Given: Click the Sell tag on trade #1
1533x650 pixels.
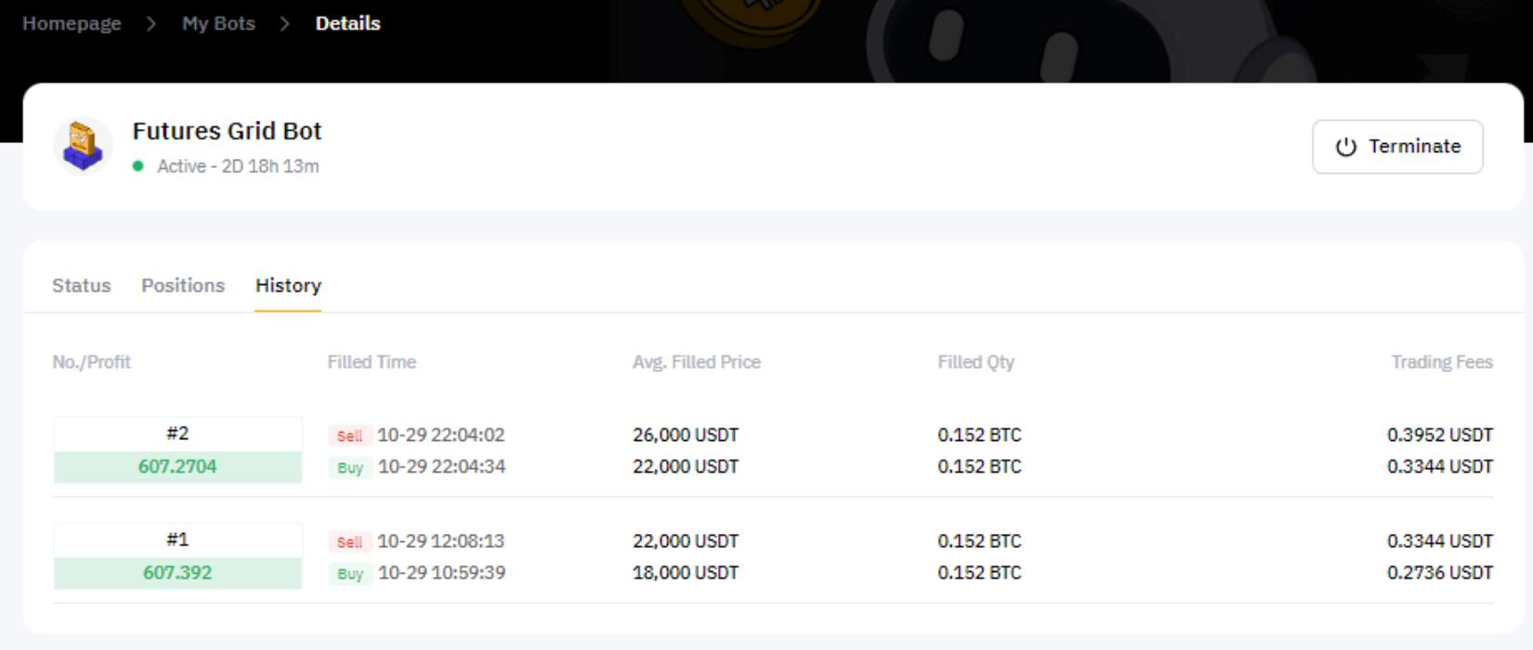Looking at the screenshot, I should (x=349, y=541).
